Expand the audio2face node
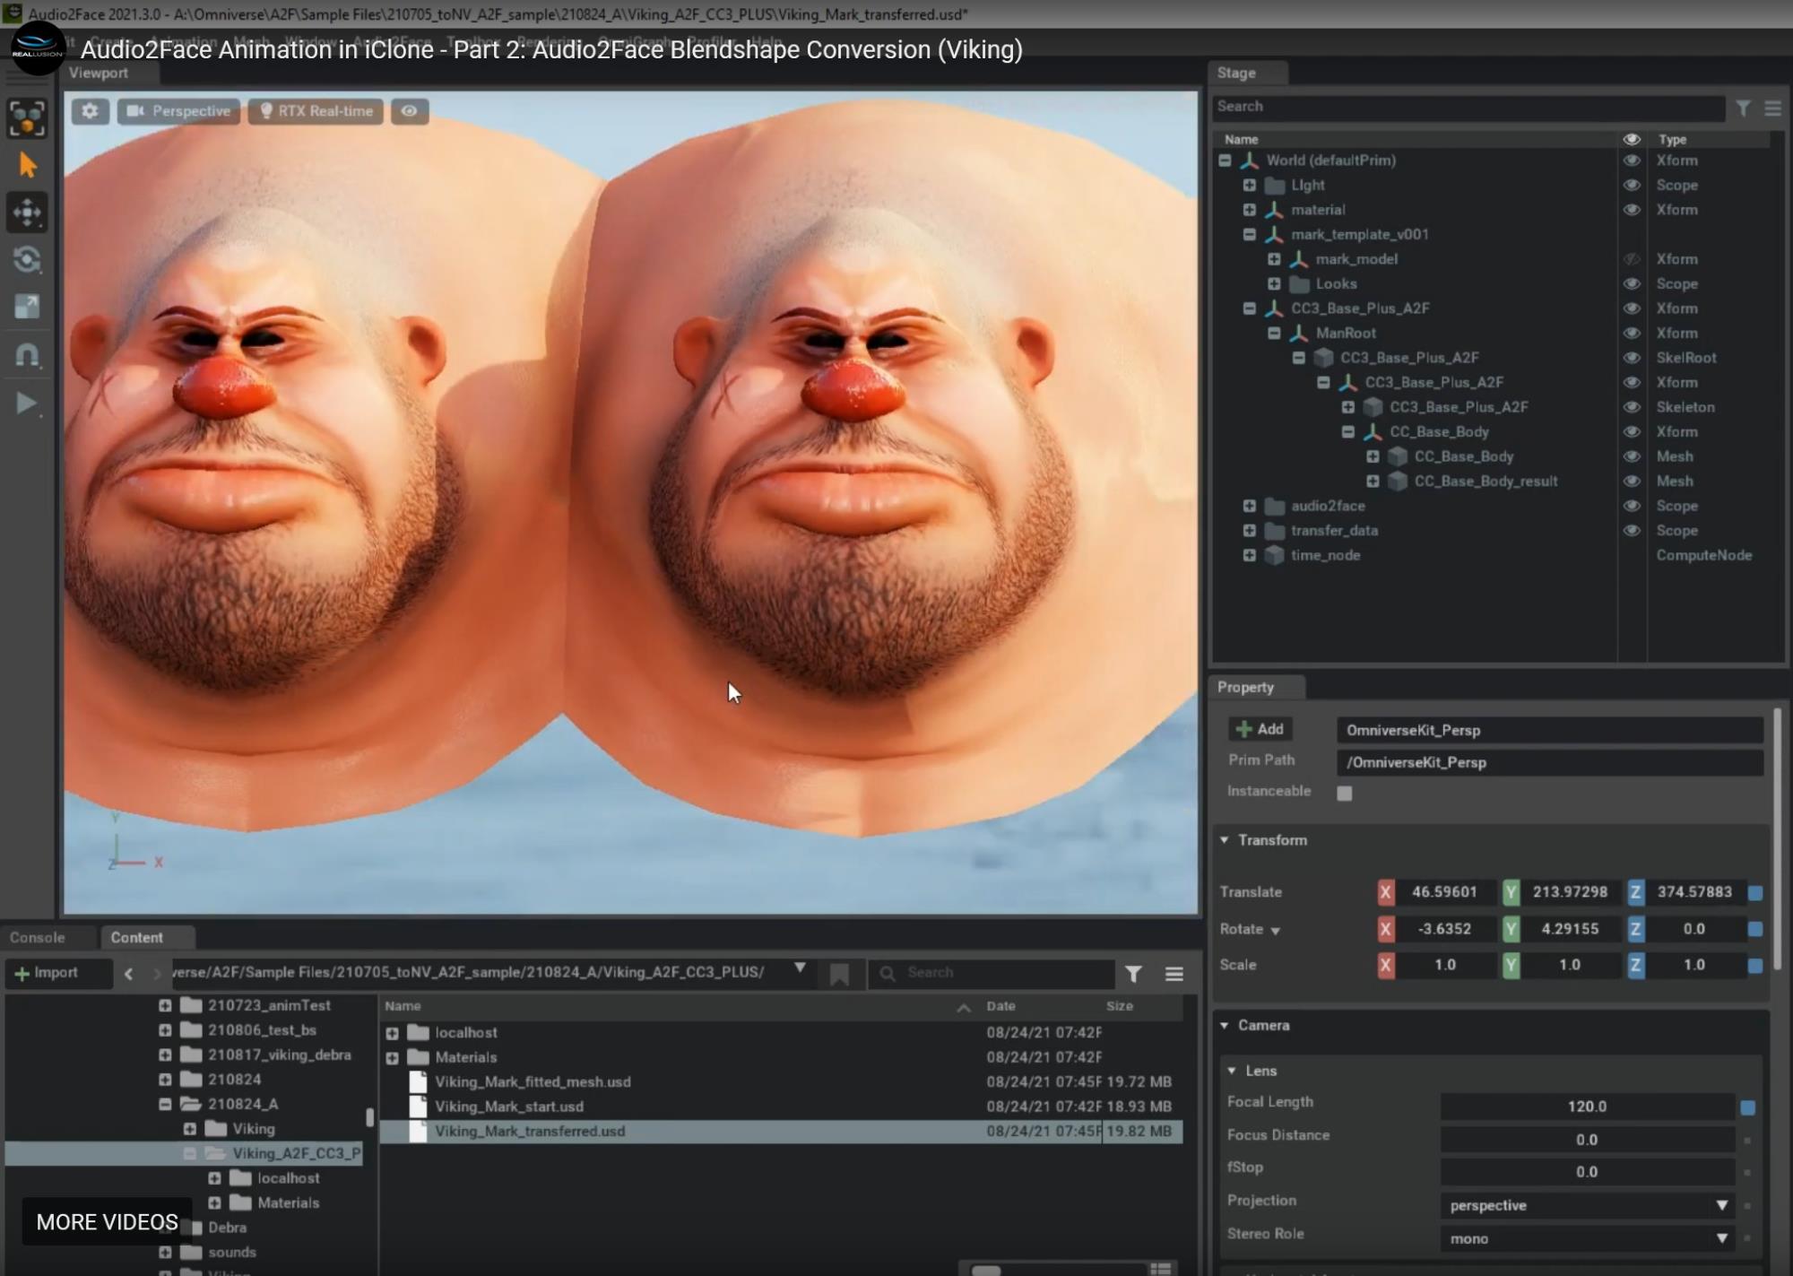 tap(1249, 506)
